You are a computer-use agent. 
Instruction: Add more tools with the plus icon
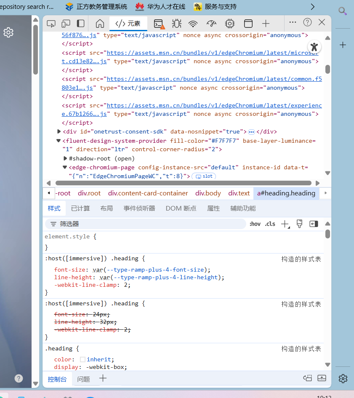coord(266,24)
